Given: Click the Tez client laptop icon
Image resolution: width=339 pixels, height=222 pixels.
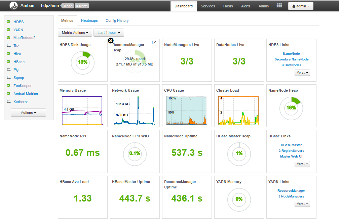Looking at the screenshot, I should coord(9,46).
